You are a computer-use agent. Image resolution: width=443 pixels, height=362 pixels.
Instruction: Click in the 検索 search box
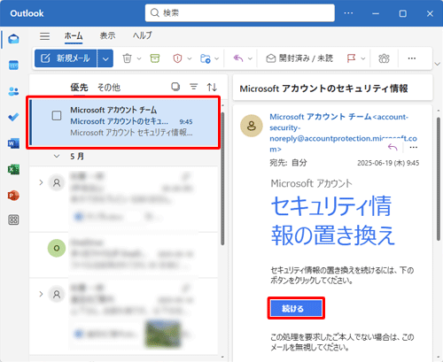240,13
